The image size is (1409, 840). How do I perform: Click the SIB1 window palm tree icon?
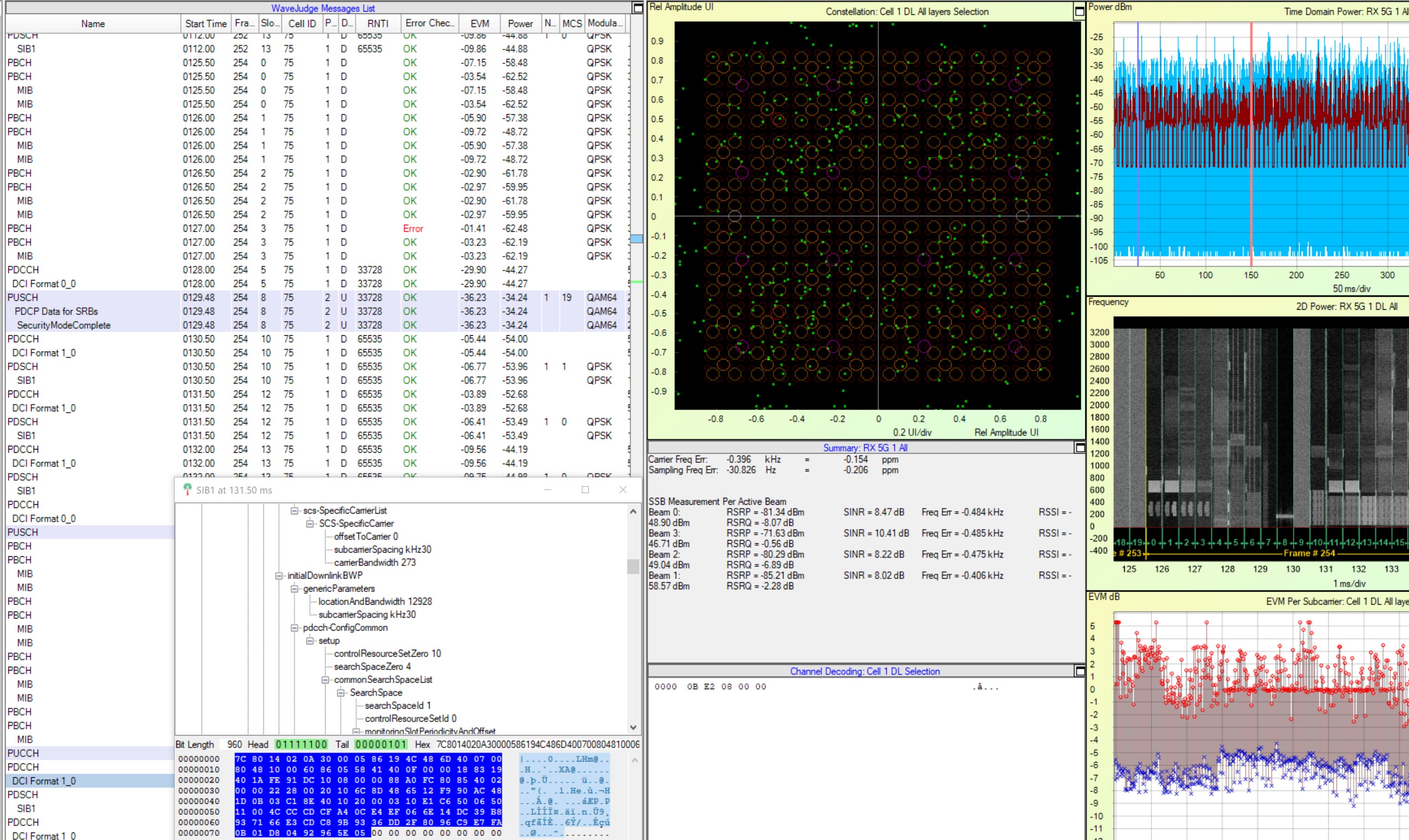pyautogui.click(x=187, y=489)
